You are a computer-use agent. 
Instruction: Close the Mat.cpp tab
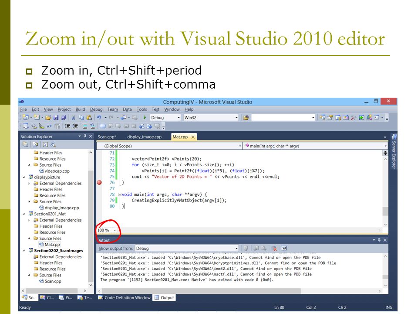point(193,137)
